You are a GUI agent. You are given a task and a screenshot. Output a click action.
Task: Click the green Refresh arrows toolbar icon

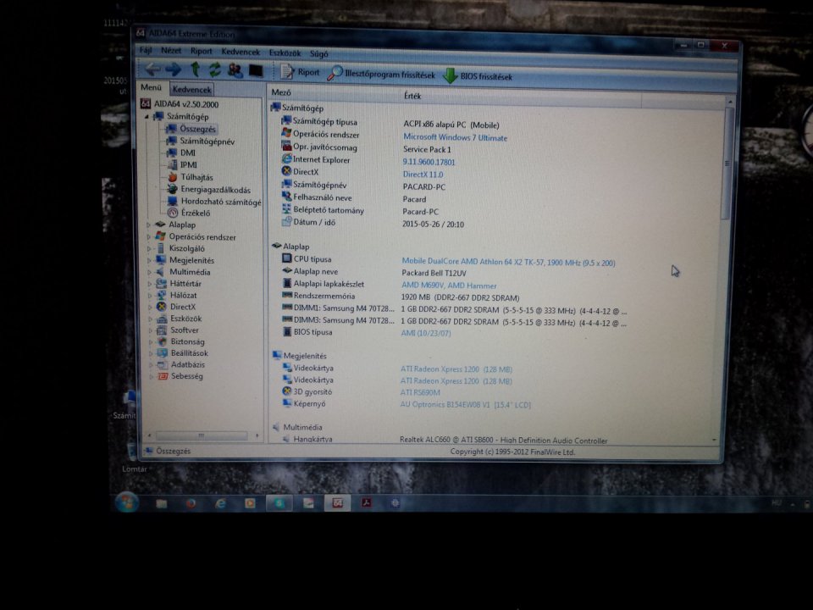214,69
